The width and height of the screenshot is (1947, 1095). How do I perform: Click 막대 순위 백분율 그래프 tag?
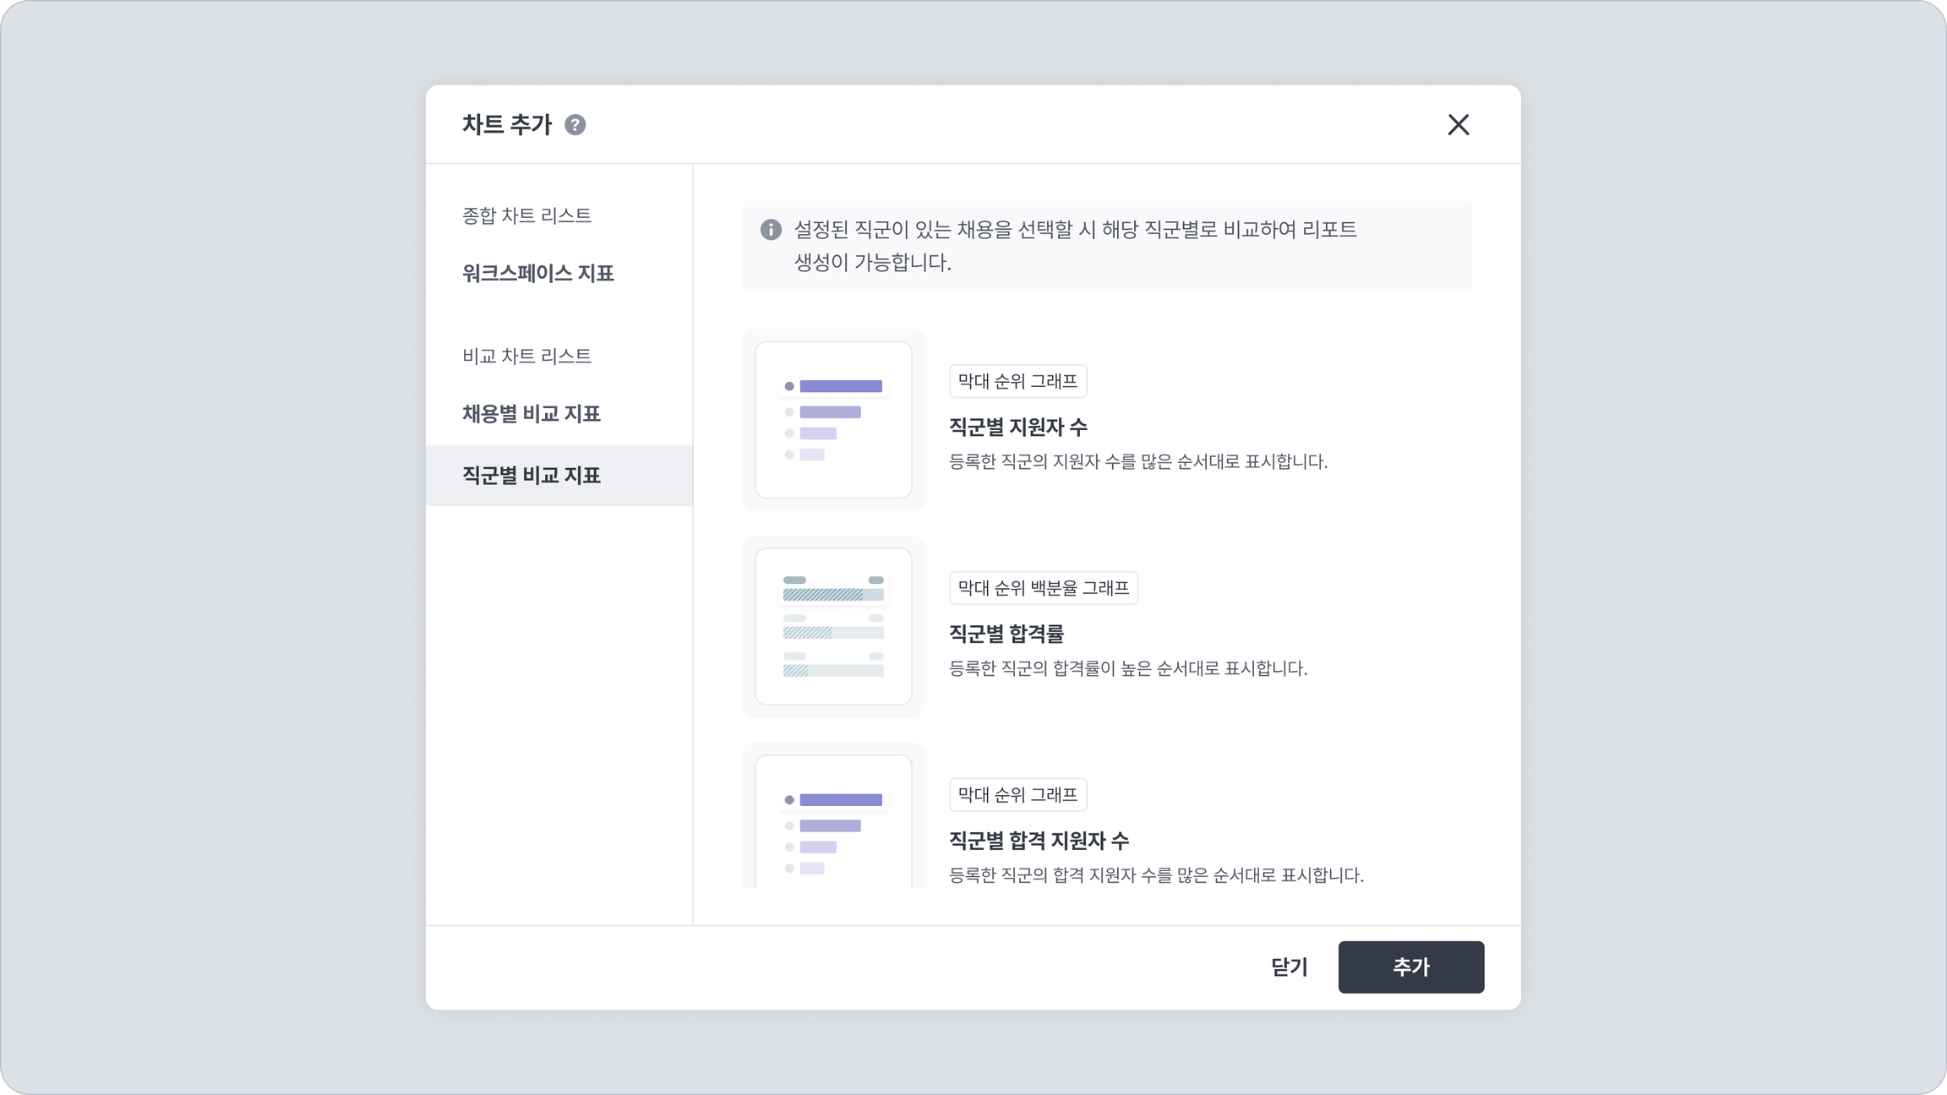1044,588
